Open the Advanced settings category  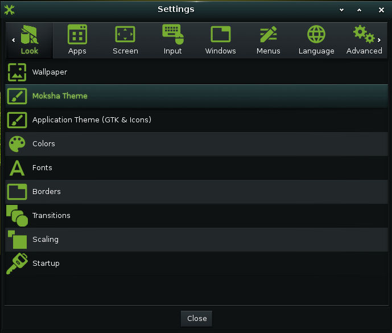364,40
